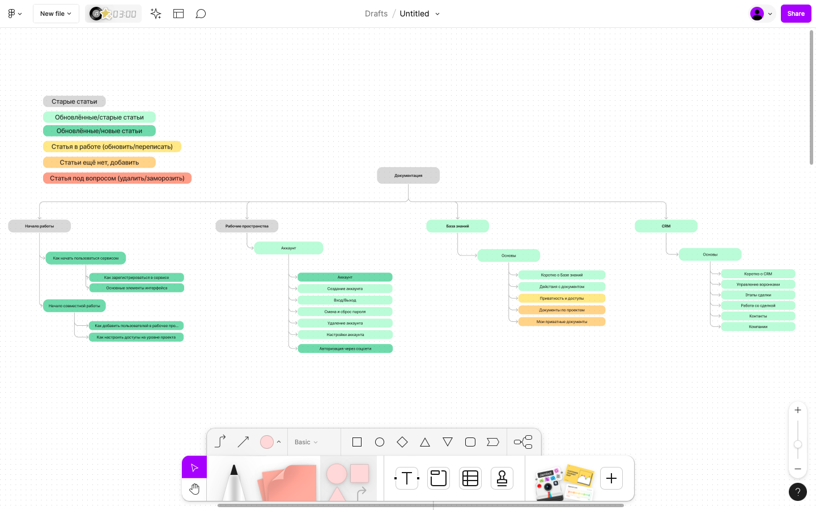This screenshot has width=816, height=510.
Task: Click the Документация root node
Action: [408, 176]
